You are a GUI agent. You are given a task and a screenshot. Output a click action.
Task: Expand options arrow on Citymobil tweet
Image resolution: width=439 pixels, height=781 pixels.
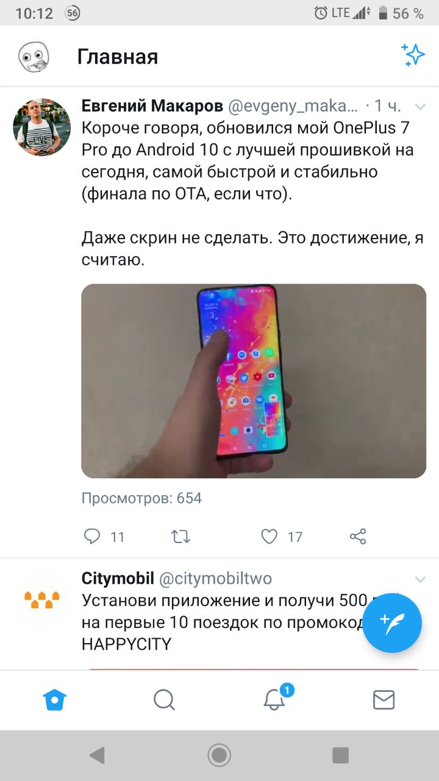click(x=420, y=578)
